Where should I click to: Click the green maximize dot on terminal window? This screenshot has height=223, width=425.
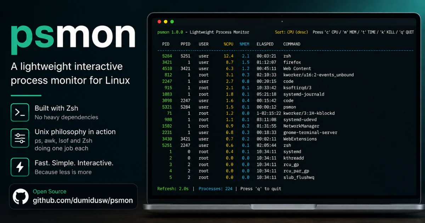click(172, 22)
